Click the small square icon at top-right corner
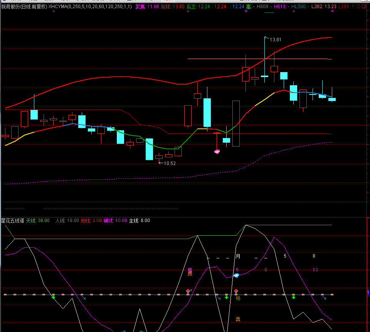This screenshot has height=332, width=370. pos(364,7)
